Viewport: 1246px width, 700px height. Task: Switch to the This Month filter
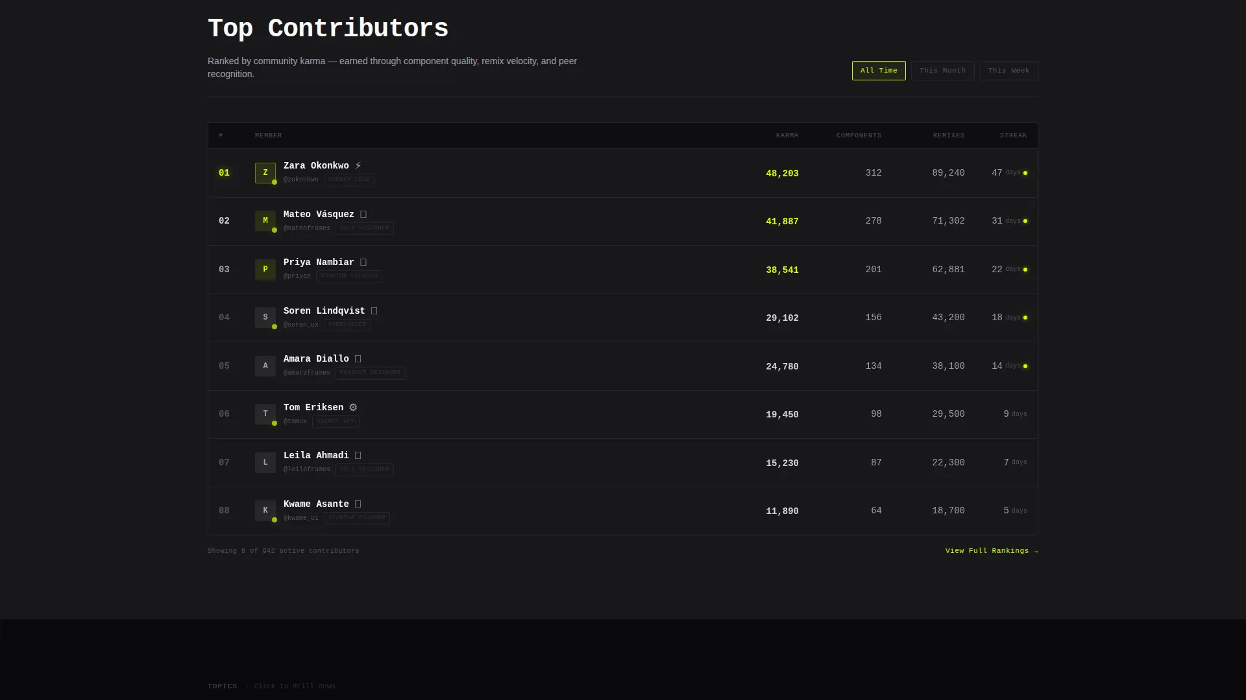point(942,71)
